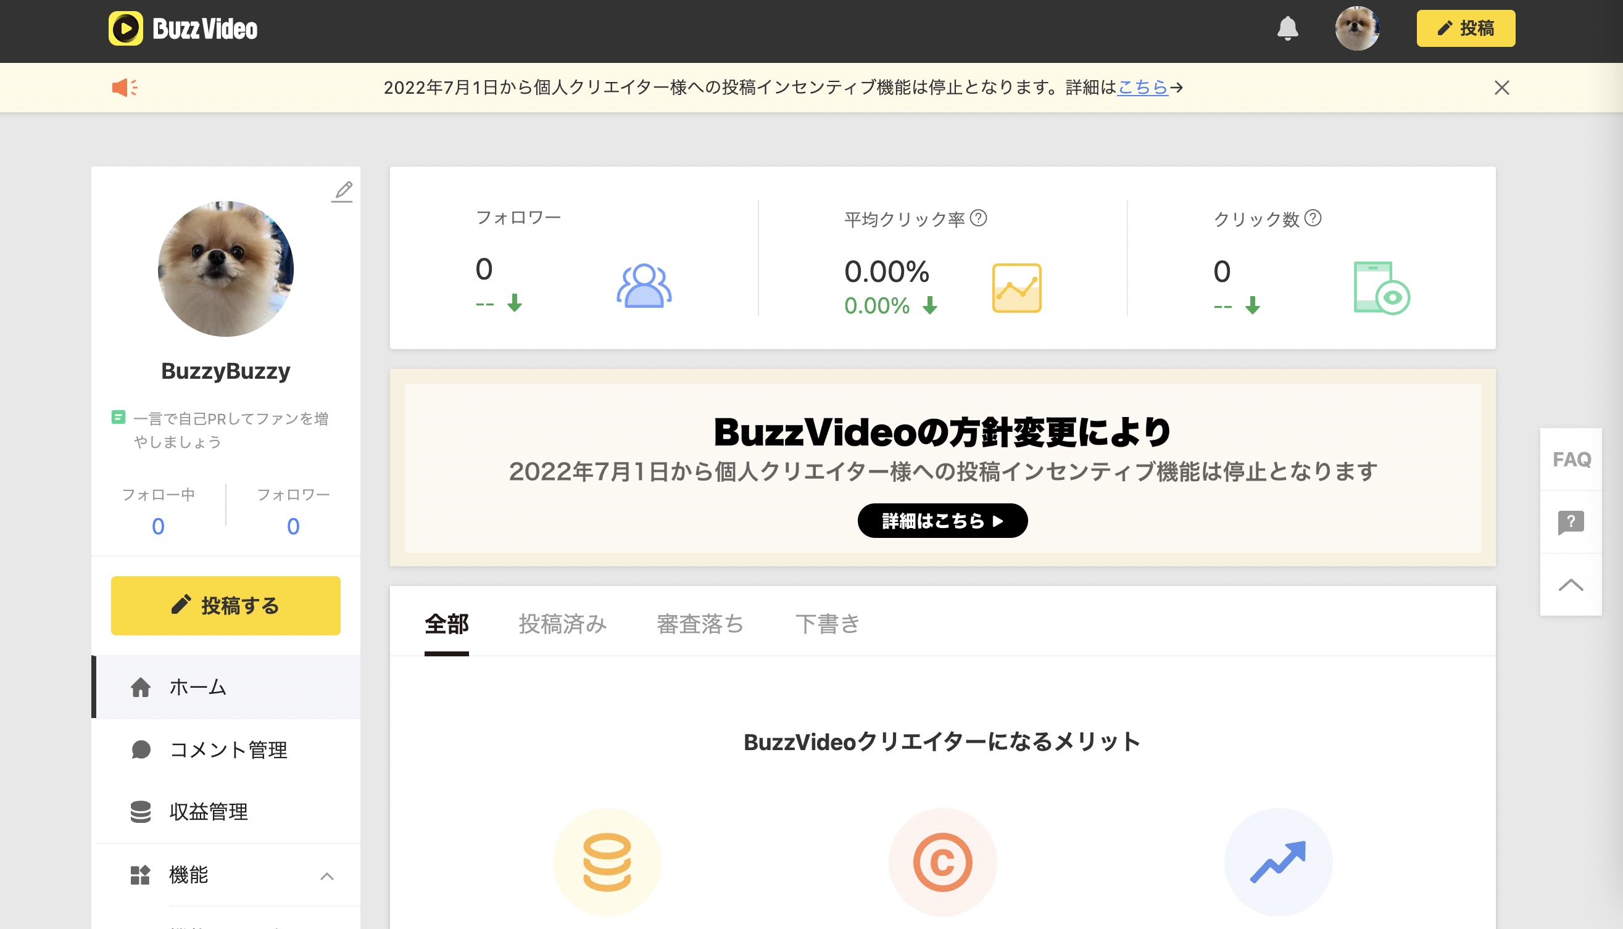Click the coin stack icon next to 収益管理

(x=141, y=812)
